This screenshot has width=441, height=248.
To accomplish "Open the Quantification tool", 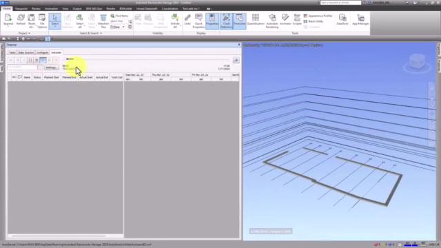I will pos(256,20).
